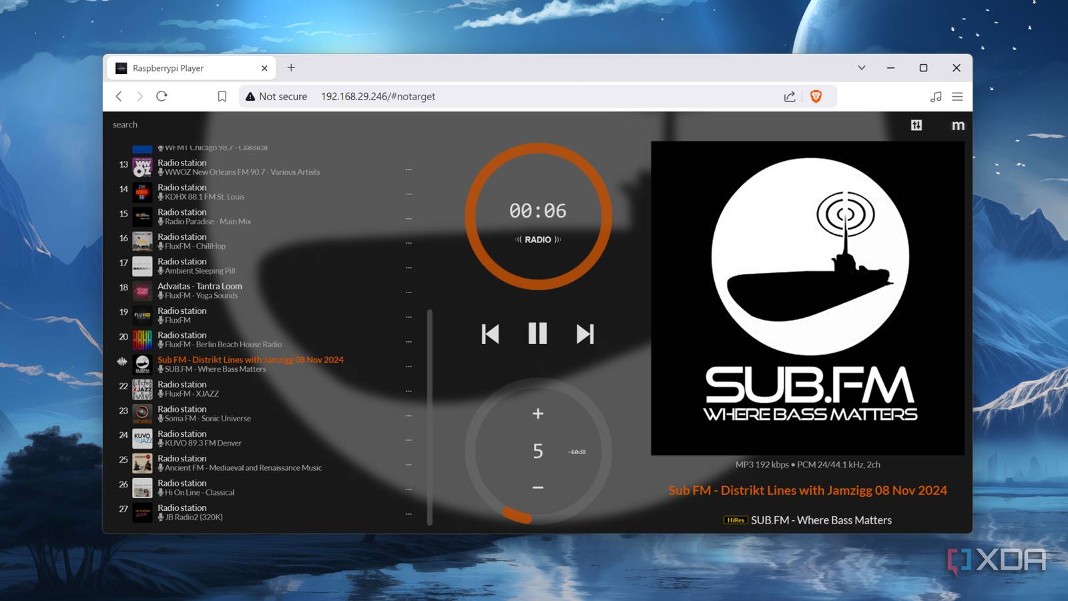Viewport: 1068px width, 601px height.
Task: Click the audio settings sliders icon
Action: (917, 125)
